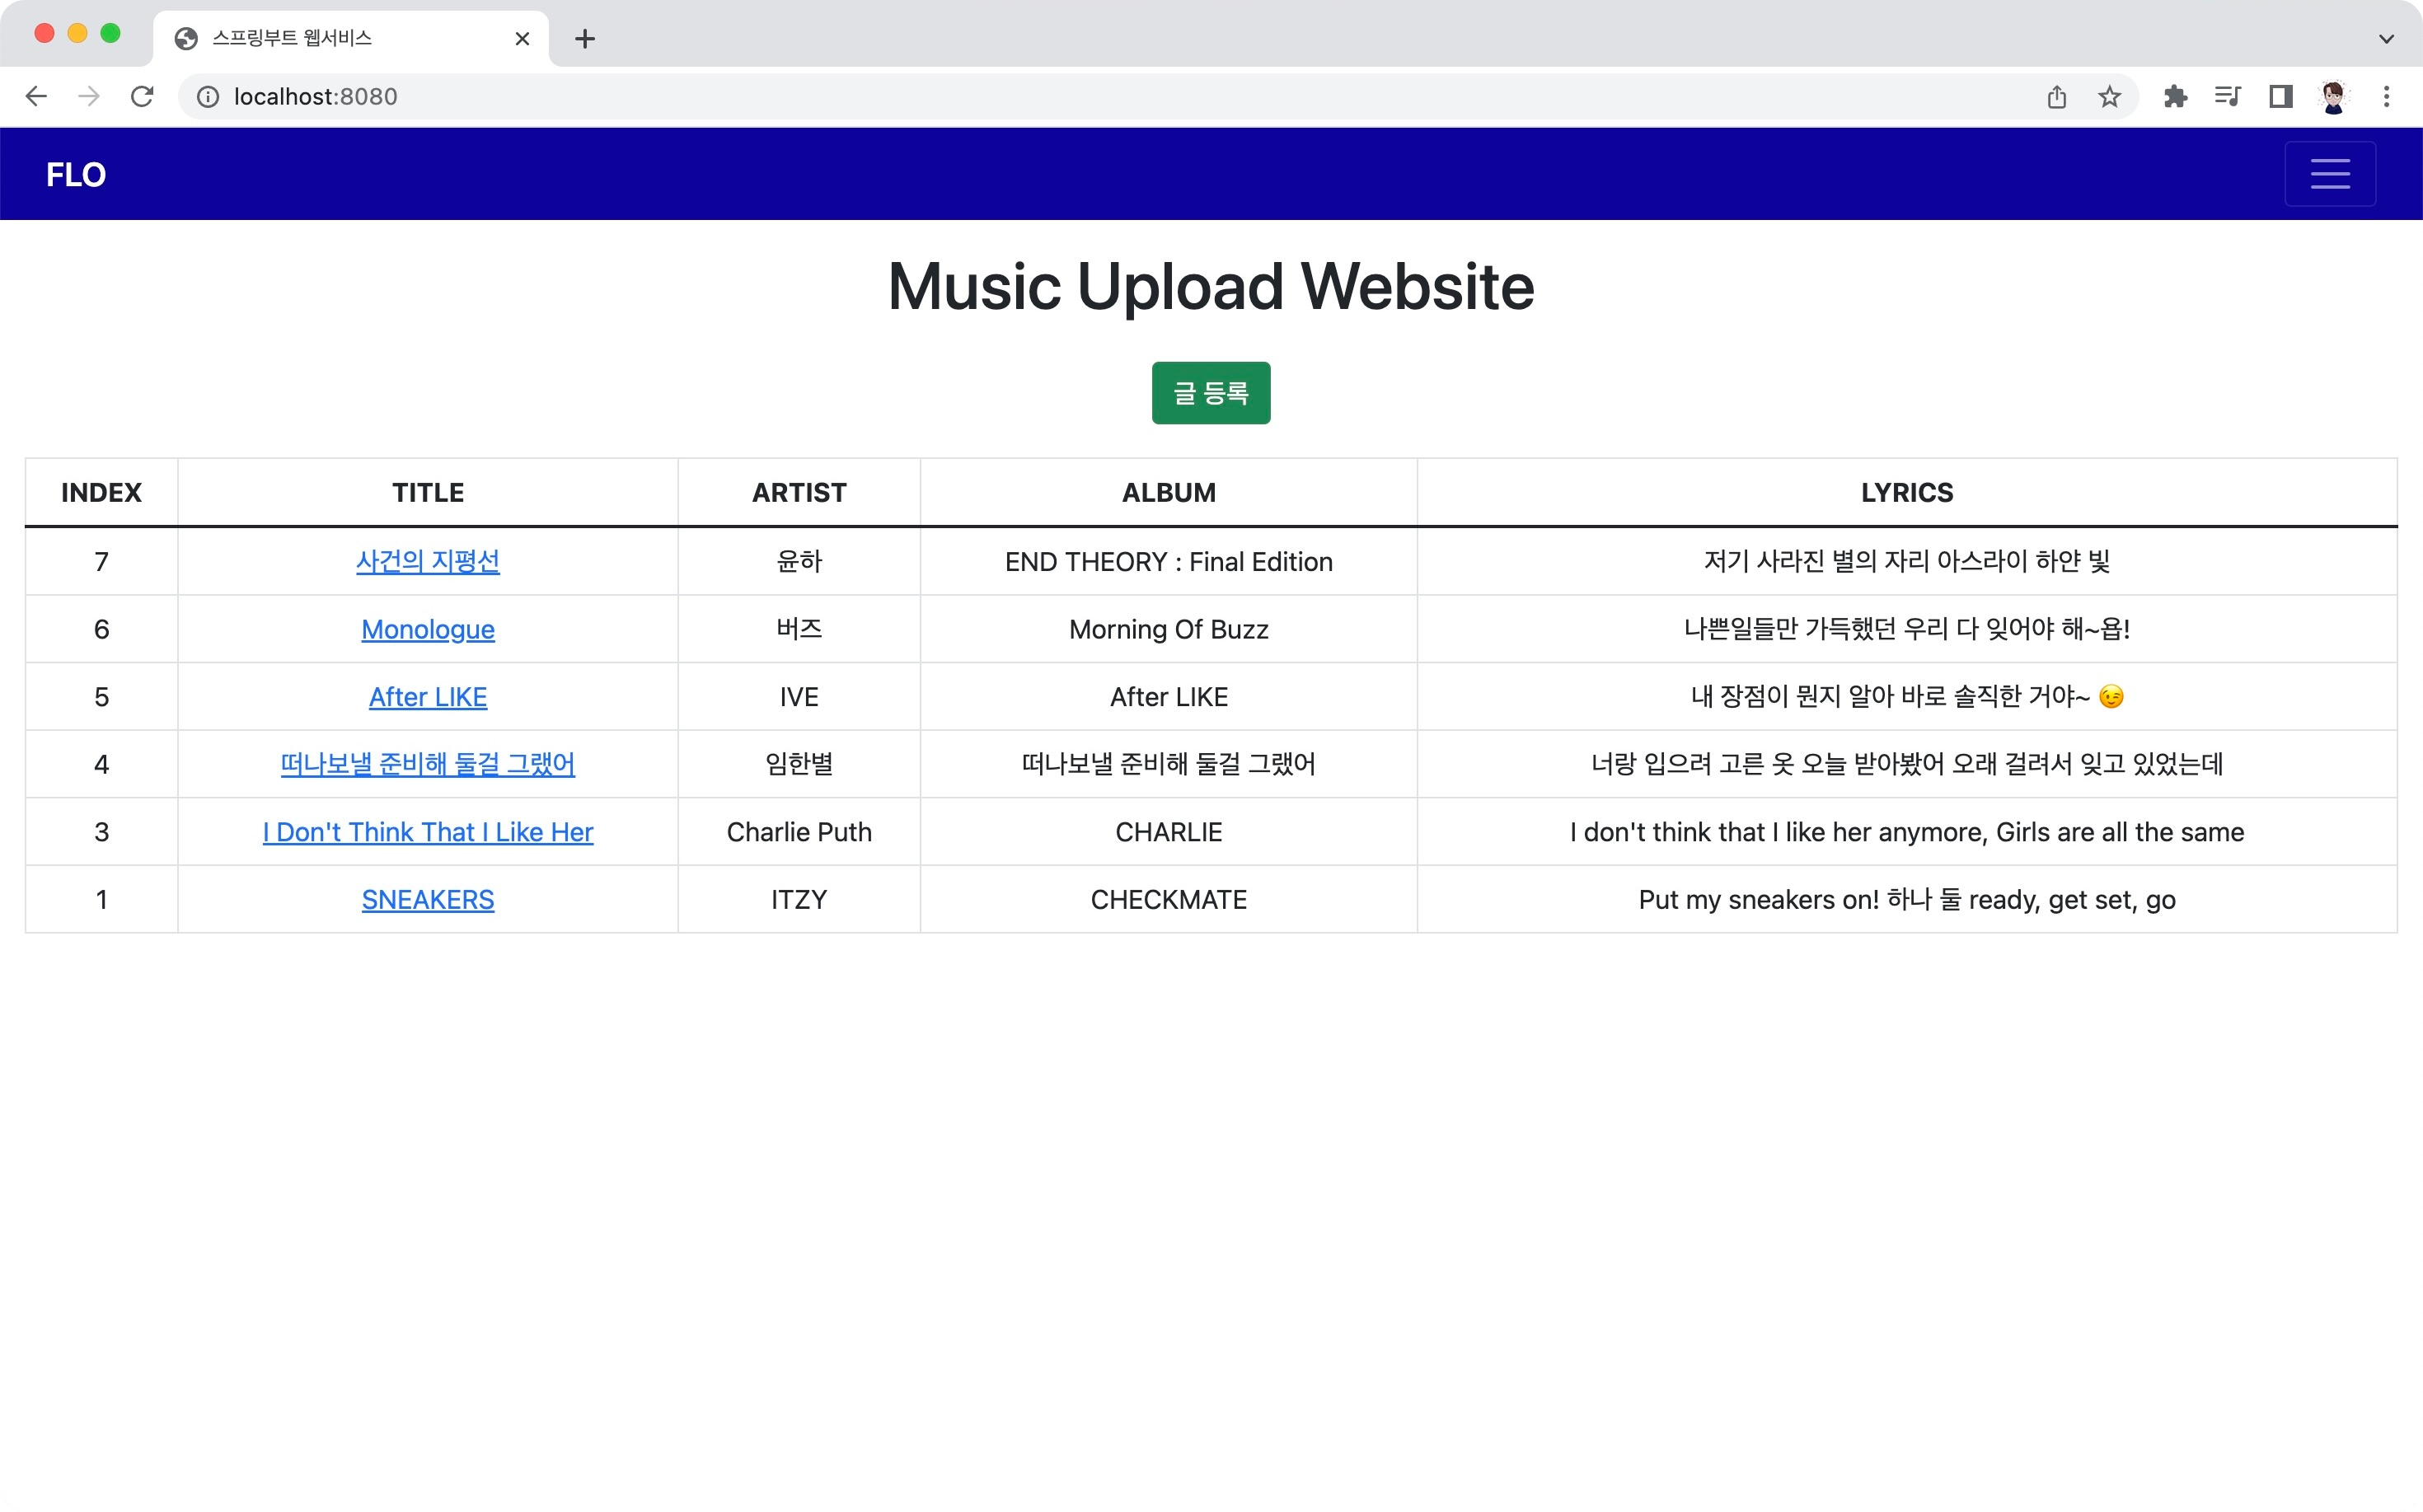This screenshot has height=1512, width=2423.
Task: Expand the navbar hamburger toggler
Action: pyautogui.click(x=2329, y=174)
